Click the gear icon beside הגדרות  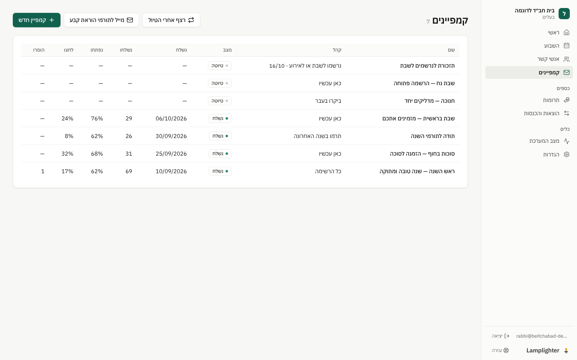[566, 154]
